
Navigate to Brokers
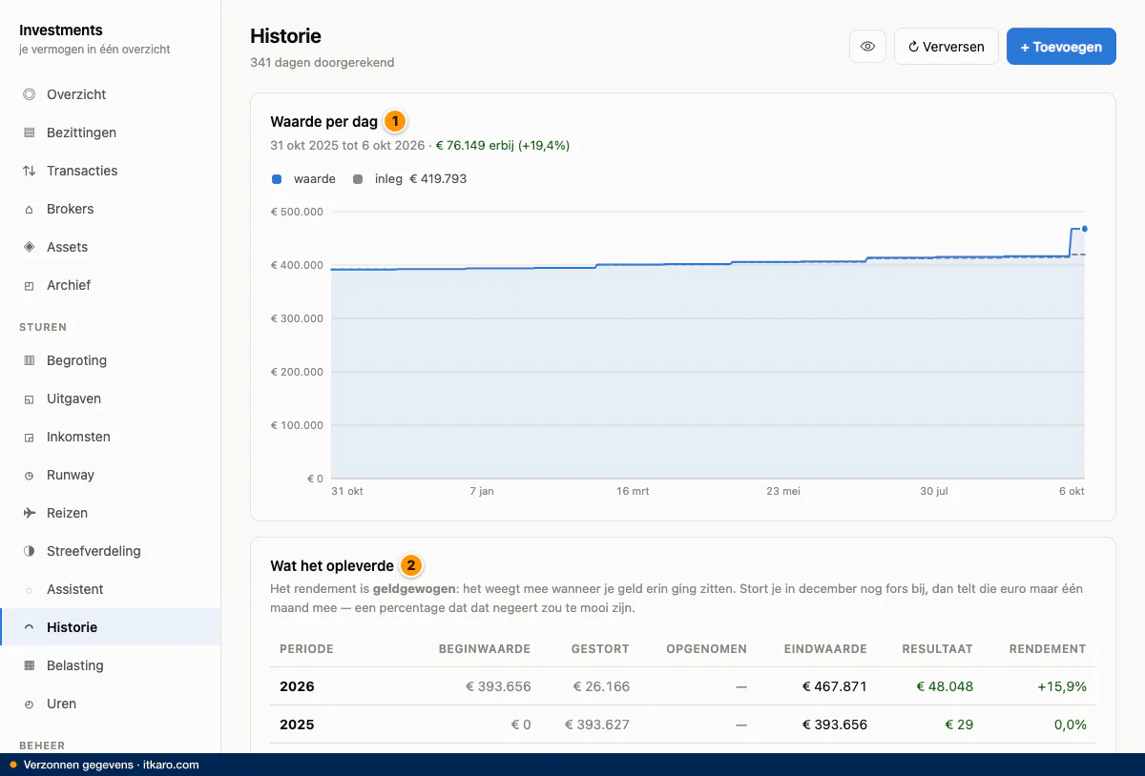(x=111, y=209)
